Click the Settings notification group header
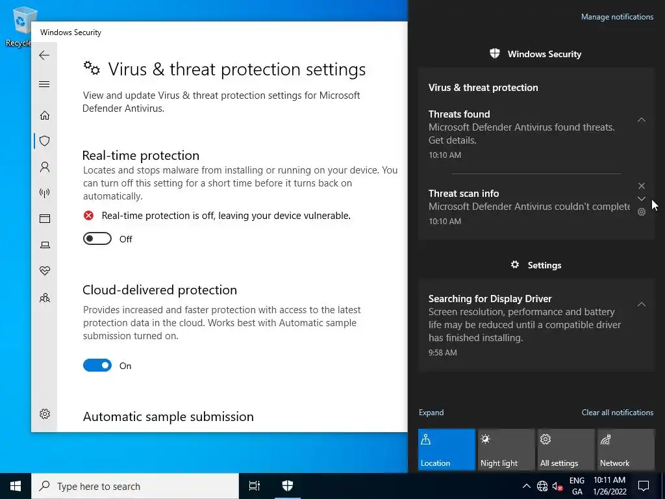Screen dimensions: 665x499 (536, 265)
